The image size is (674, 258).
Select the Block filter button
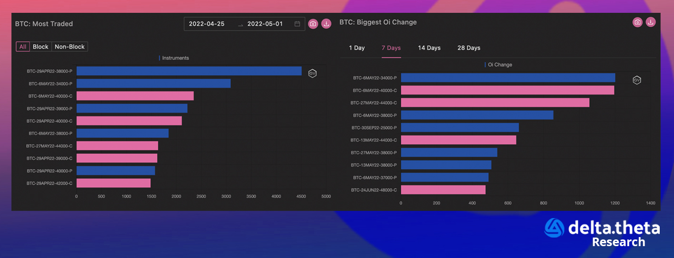40,47
